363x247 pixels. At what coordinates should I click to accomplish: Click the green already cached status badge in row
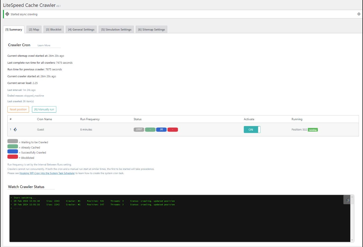pos(150,129)
